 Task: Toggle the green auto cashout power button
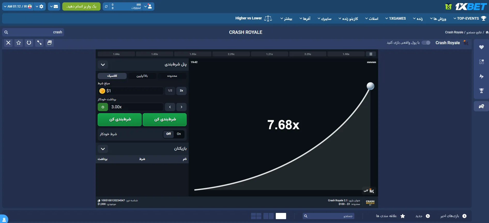(x=103, y=107)
